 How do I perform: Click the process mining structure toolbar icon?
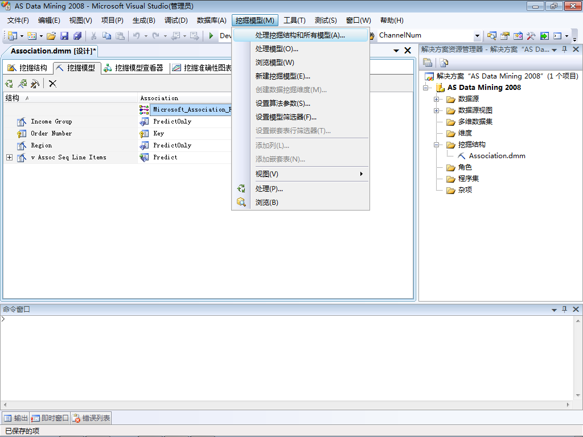click(9, 84)
